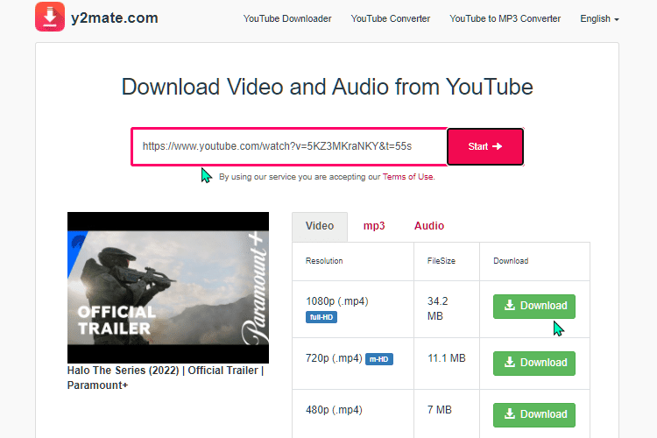Image resolution: width=657 pixels, height=438 pixels.
Task: Click the Halo The Series video title
Action: (x=166, y=378)
